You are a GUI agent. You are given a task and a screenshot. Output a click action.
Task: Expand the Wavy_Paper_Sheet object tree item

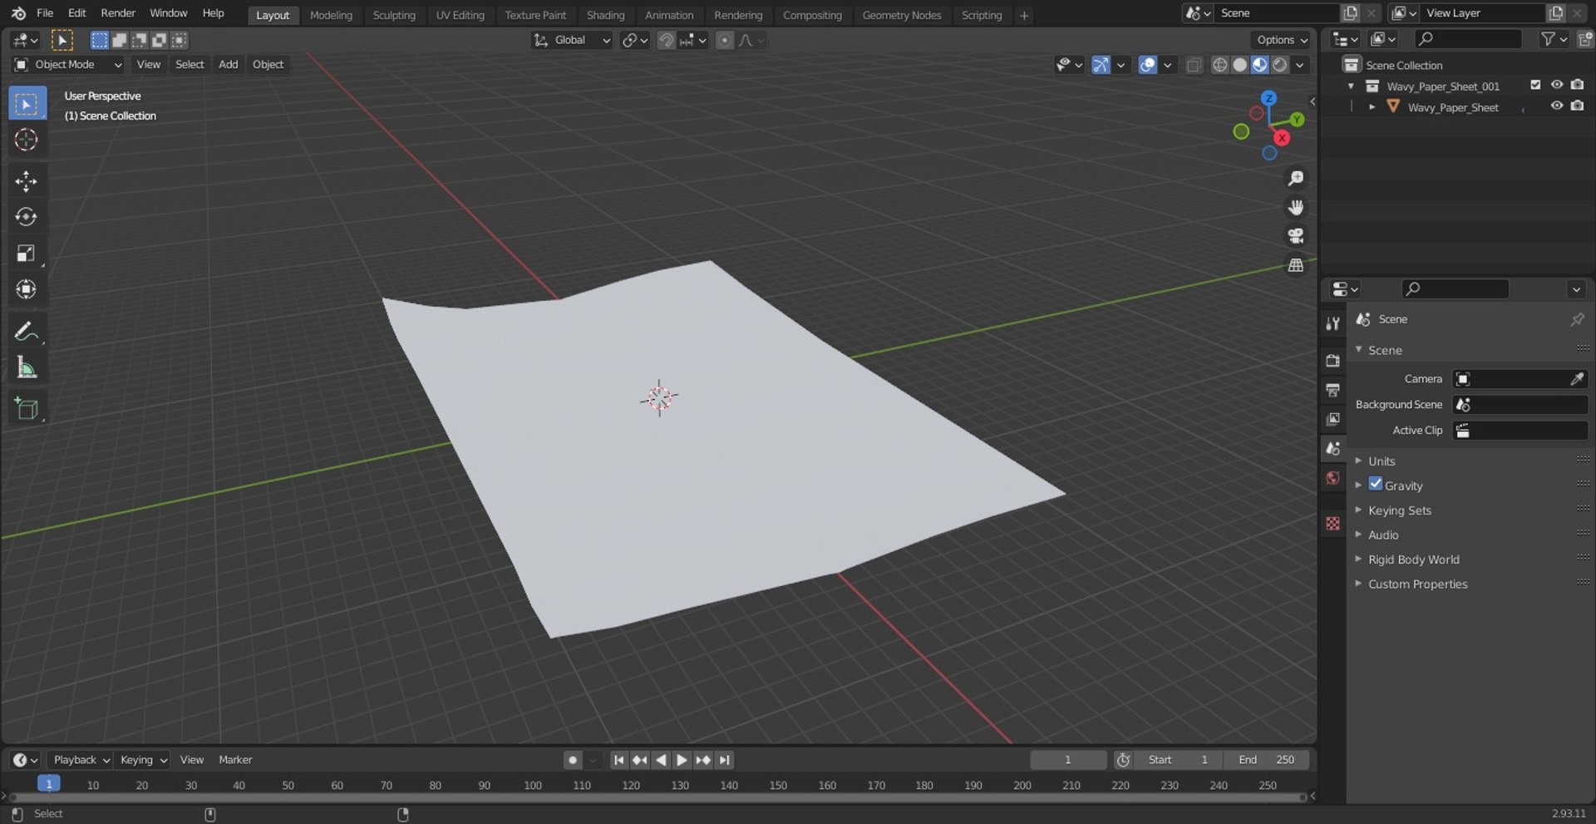(1372, 107)
